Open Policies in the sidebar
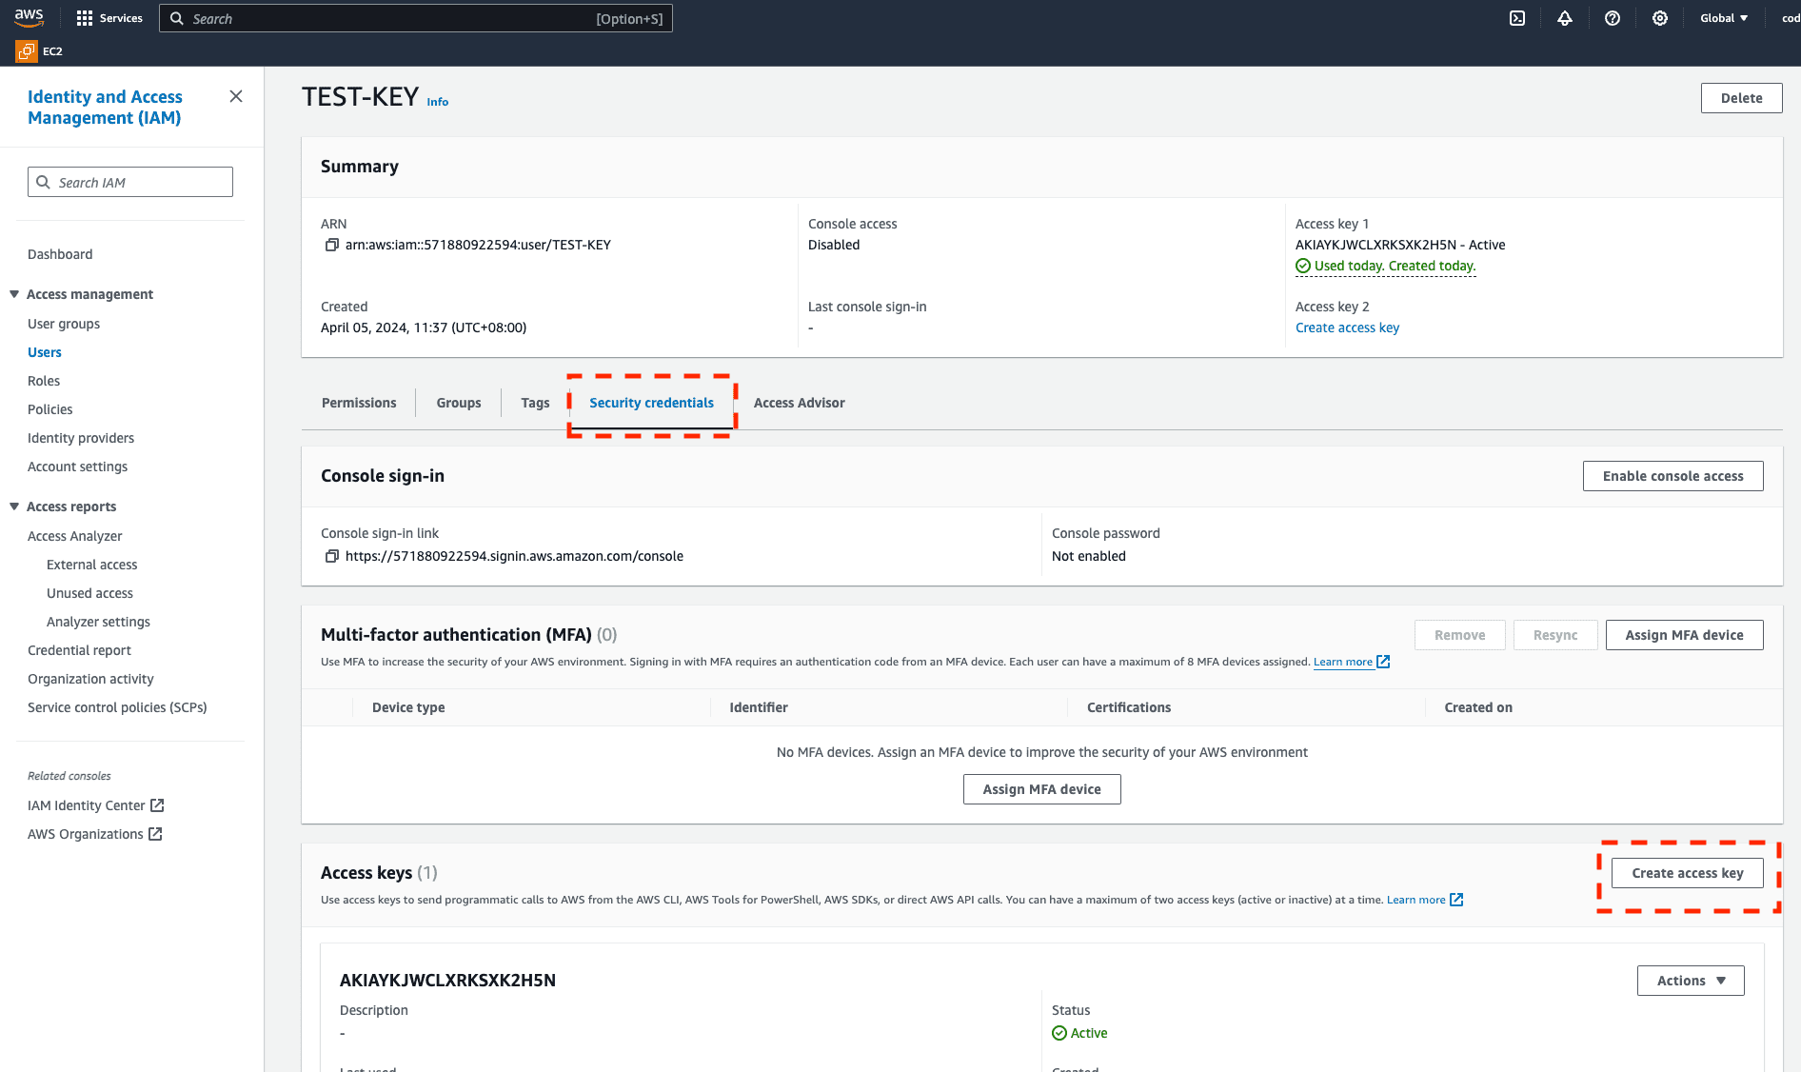 [x=50, y=409]
